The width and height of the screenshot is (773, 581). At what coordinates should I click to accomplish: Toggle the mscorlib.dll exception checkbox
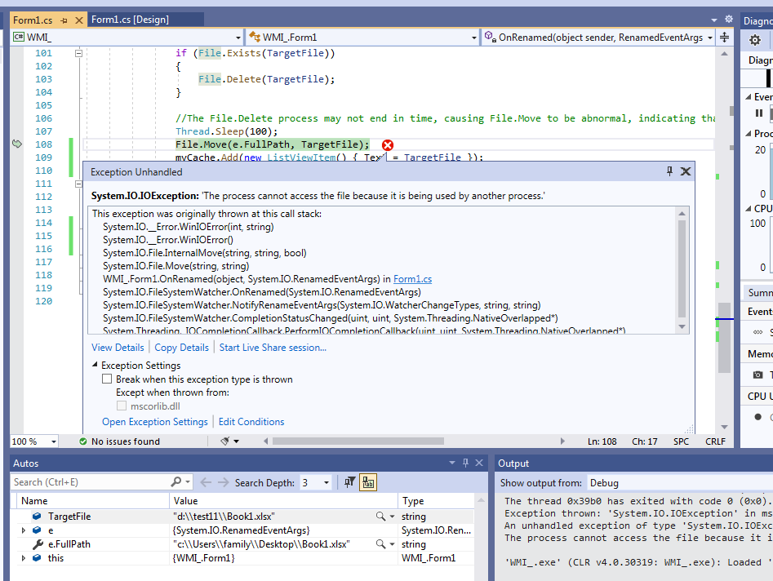(x=122, y=406)
